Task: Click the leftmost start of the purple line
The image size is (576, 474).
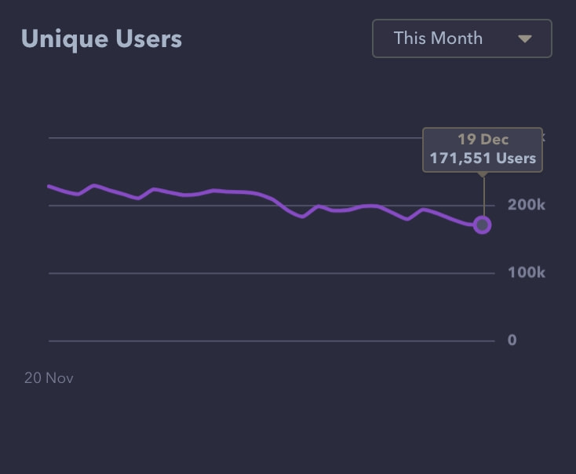Action: 49,186
